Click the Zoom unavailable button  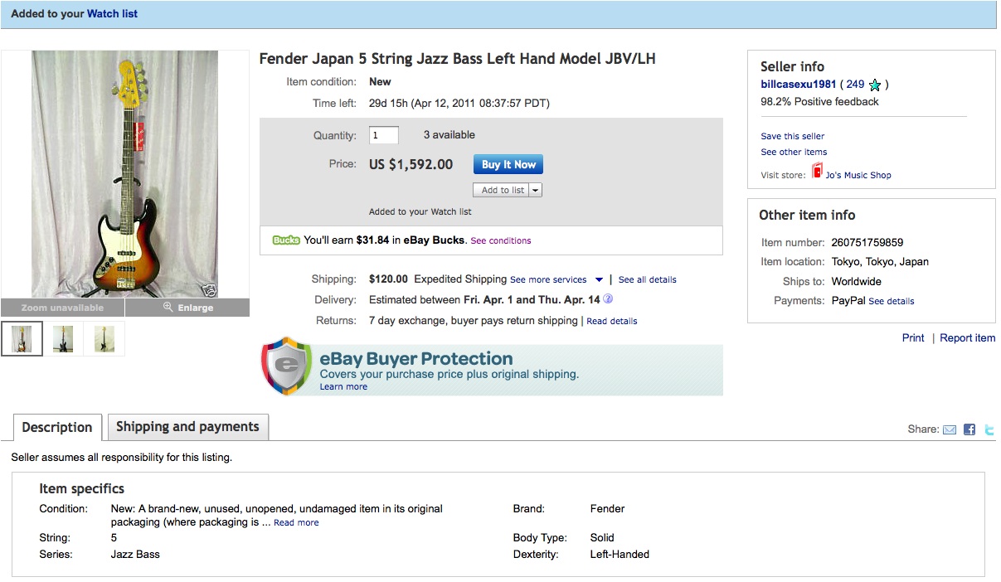coord(63,308)
